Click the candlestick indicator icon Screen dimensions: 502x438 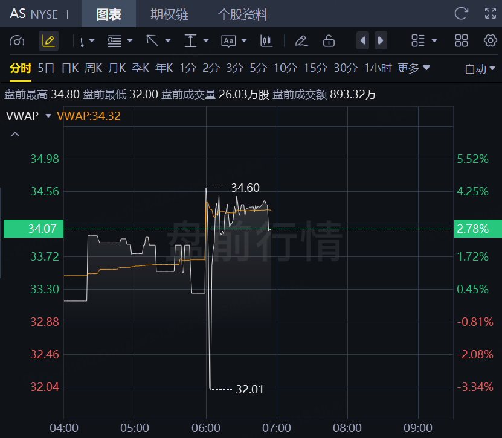[266, 41]
